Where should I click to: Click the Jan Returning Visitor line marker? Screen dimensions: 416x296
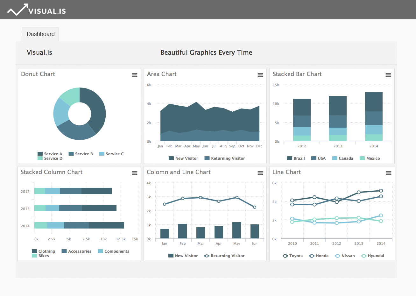coord(165,204)
